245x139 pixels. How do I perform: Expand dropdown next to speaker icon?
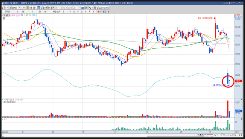pos(26,8)
